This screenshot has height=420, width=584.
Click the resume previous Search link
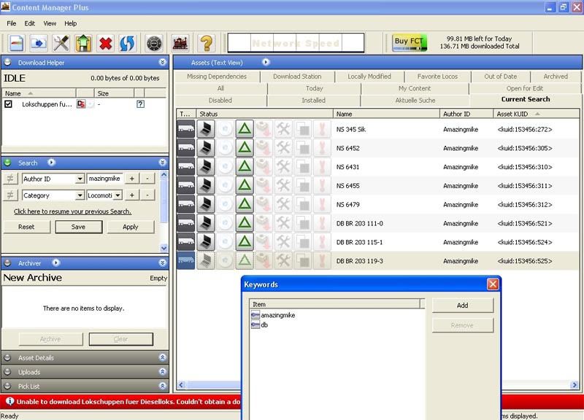(72, 211)
